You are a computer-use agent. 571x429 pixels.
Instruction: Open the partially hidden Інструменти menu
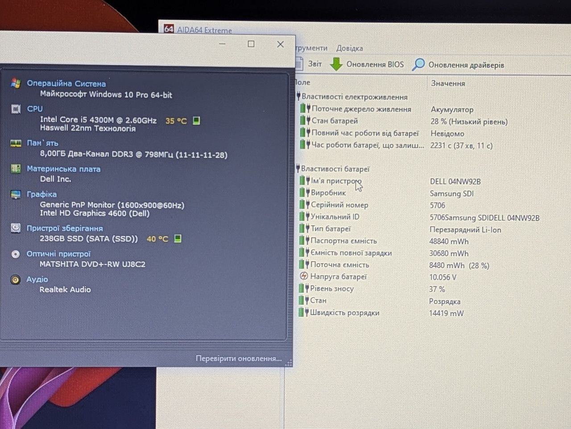point(311,48)
